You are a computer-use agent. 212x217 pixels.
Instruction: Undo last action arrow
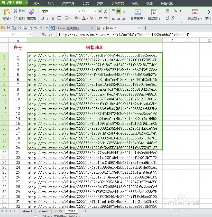pos(35,28)
